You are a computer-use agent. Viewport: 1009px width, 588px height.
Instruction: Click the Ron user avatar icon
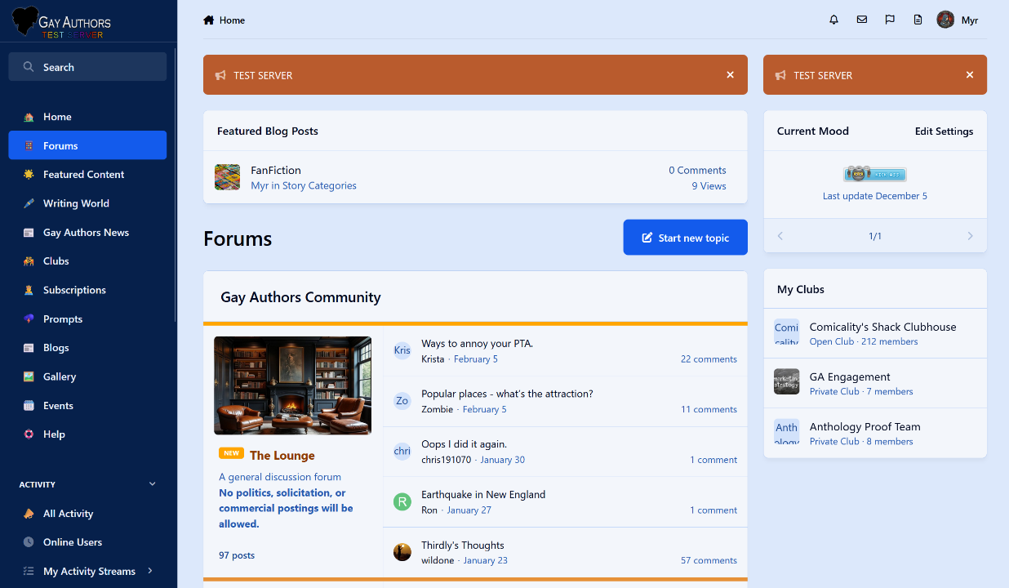coord(402,501)
